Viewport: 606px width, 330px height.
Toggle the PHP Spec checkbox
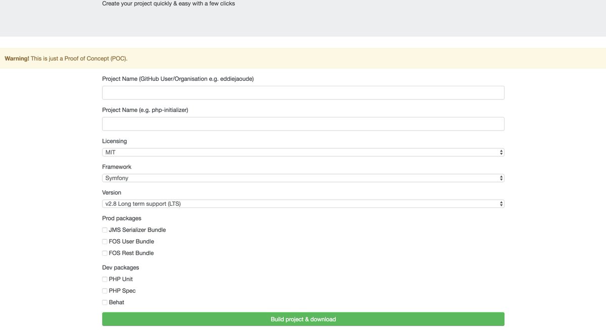pos(105,291)
